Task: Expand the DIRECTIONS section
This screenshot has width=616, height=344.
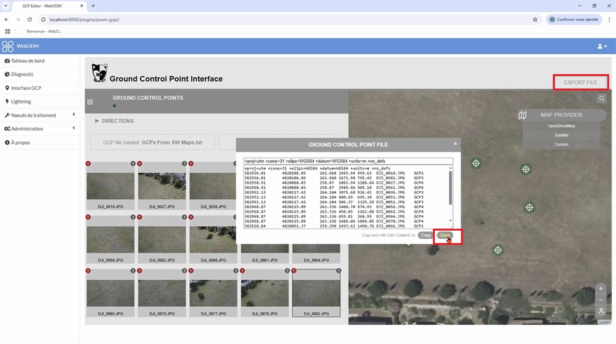Action: (114, 121)
